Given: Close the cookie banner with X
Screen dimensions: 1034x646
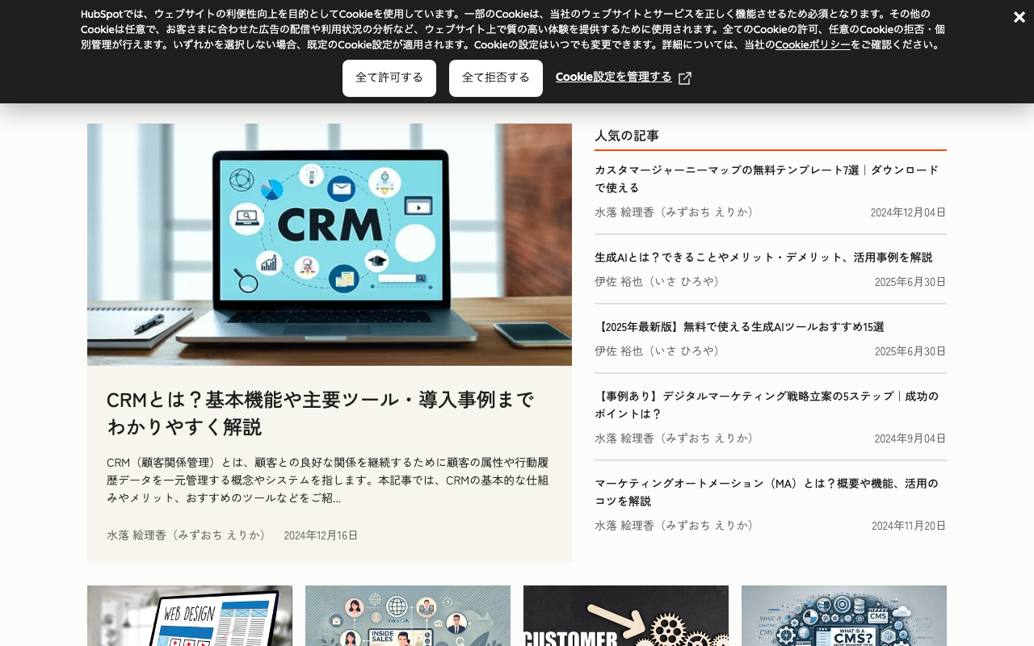Looking at the screenshot, I should click(x=1019, y=17).
